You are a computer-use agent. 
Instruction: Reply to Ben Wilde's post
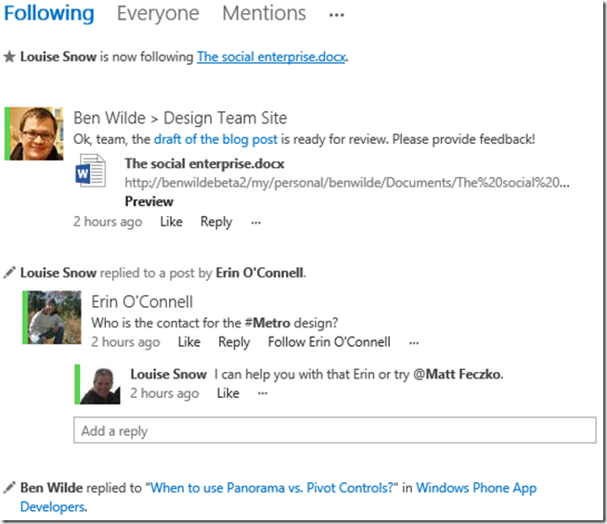click(x=216, y=222)
